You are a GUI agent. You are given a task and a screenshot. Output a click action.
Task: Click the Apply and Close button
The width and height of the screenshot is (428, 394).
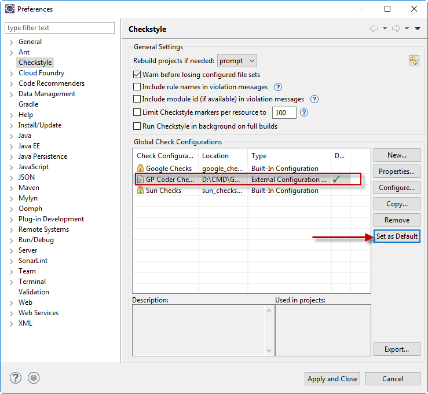pyautogui.click(x=332, y=379)
